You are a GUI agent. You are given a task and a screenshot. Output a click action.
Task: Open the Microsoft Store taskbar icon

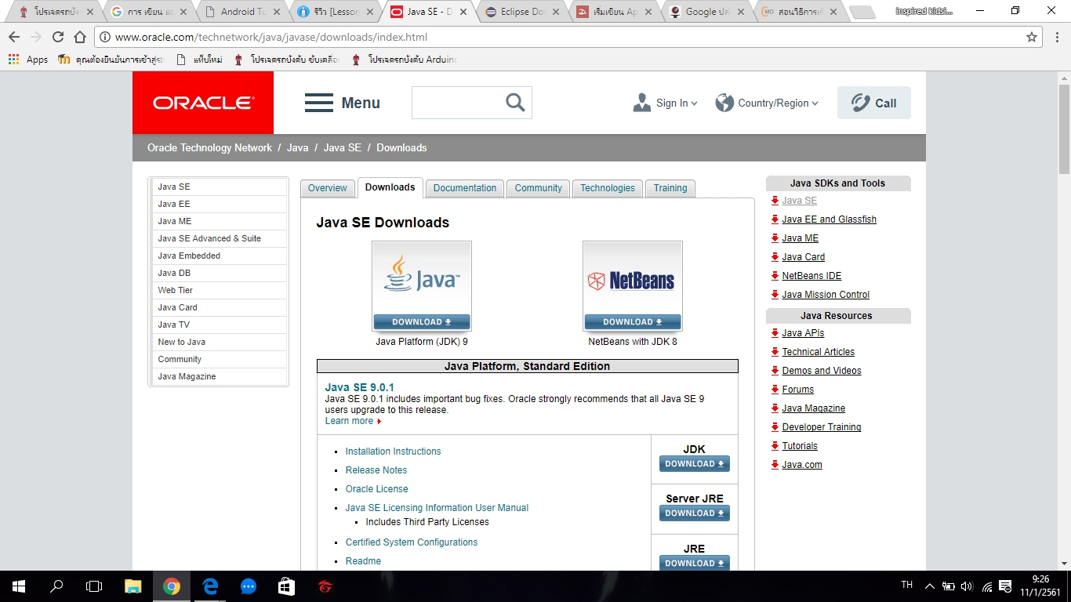[x=286, y=586]
